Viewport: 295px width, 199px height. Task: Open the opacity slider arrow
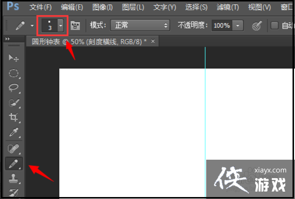pos(238,25)
